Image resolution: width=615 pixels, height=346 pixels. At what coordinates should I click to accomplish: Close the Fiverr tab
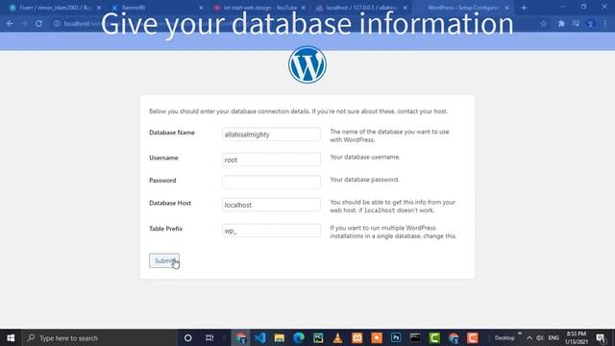click(99, 8)
